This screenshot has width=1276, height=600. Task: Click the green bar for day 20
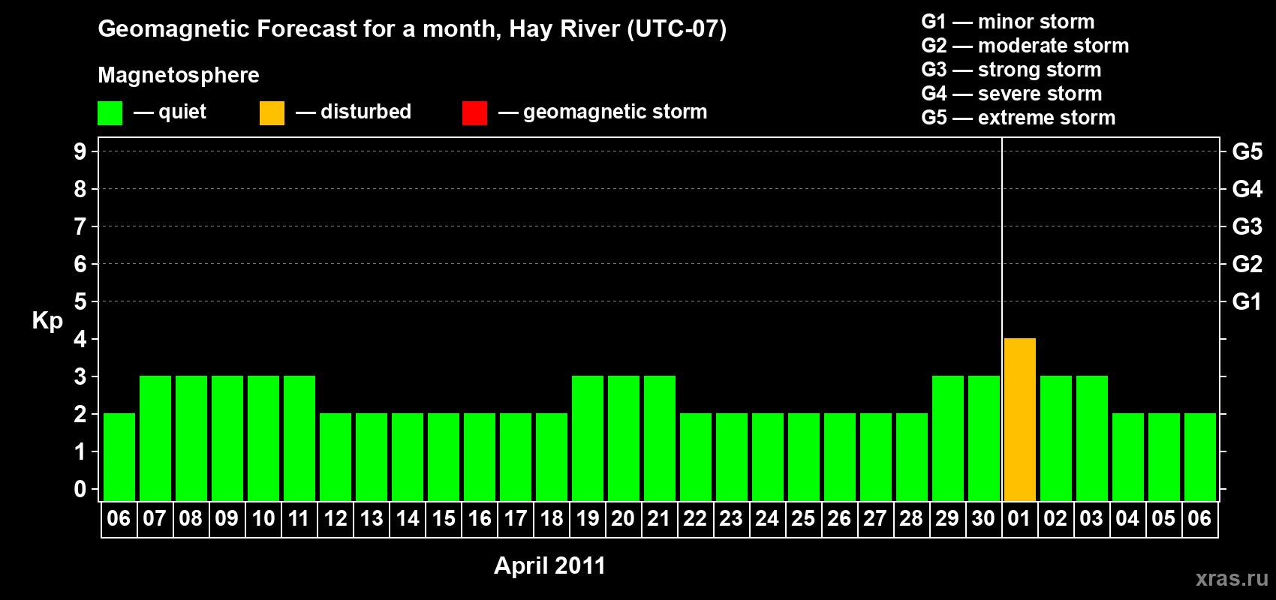pyautogui.click(x=624, y=438)
